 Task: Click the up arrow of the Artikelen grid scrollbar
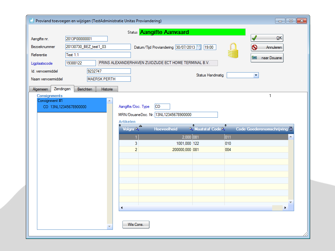coord(291,137)
